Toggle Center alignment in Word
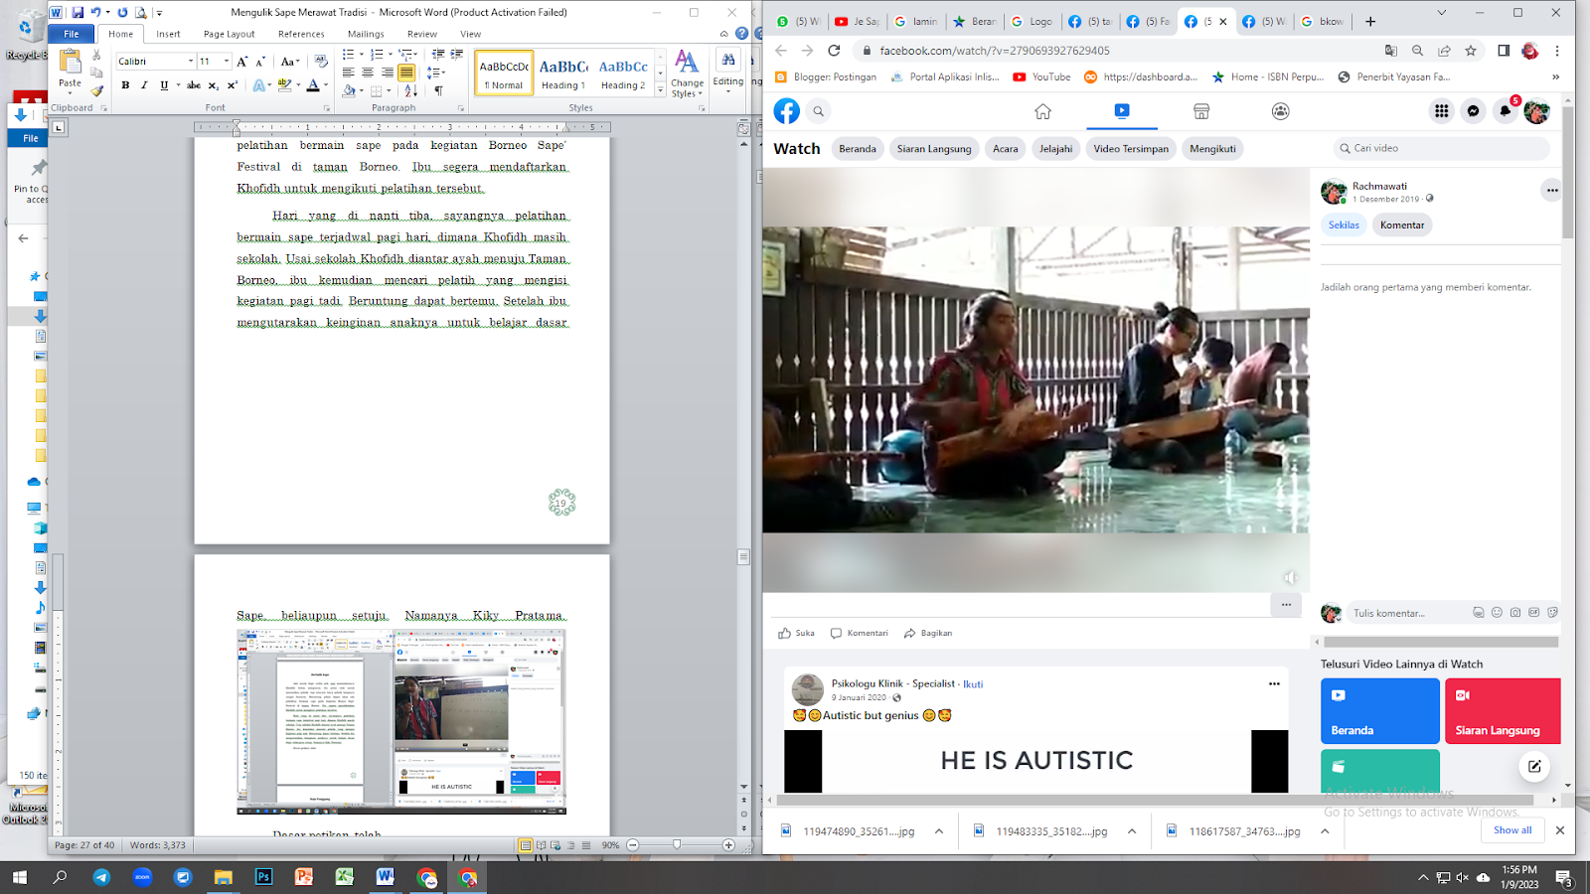1590x894 pixels. coord(368,73)
